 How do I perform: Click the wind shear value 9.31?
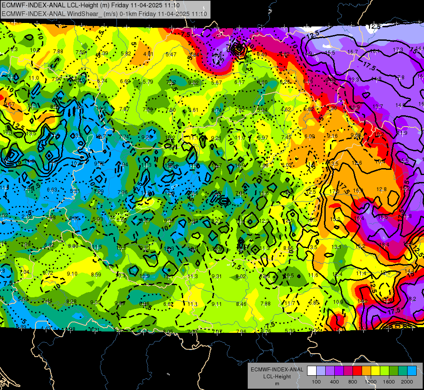tap(216, 276)
